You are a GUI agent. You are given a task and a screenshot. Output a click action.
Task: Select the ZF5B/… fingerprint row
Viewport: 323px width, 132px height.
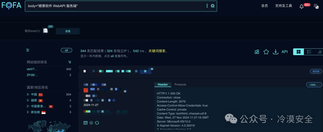coord(49,75)
